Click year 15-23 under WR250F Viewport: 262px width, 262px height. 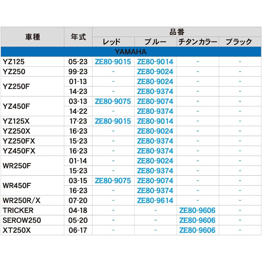(78, 171)
